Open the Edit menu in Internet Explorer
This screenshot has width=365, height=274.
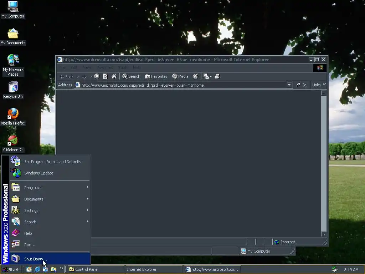(x=74, y=67)
